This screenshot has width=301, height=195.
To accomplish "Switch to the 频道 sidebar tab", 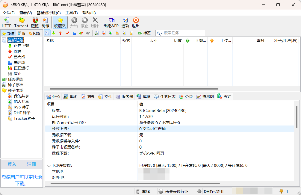I will tap(8, 34).
